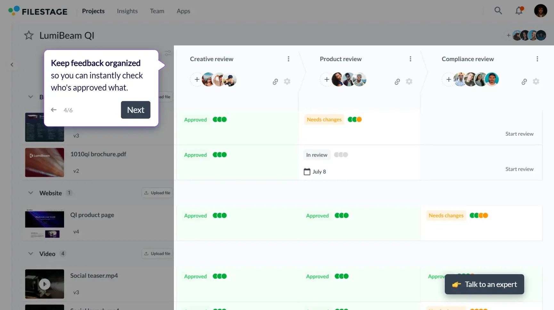Open the Projects tab
Image resolution: width=554 pixels, height=310 pixels.
click(93, 11)
